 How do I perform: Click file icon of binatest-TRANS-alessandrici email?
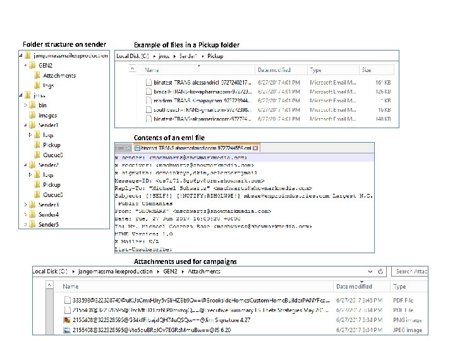tap(149, 83)
